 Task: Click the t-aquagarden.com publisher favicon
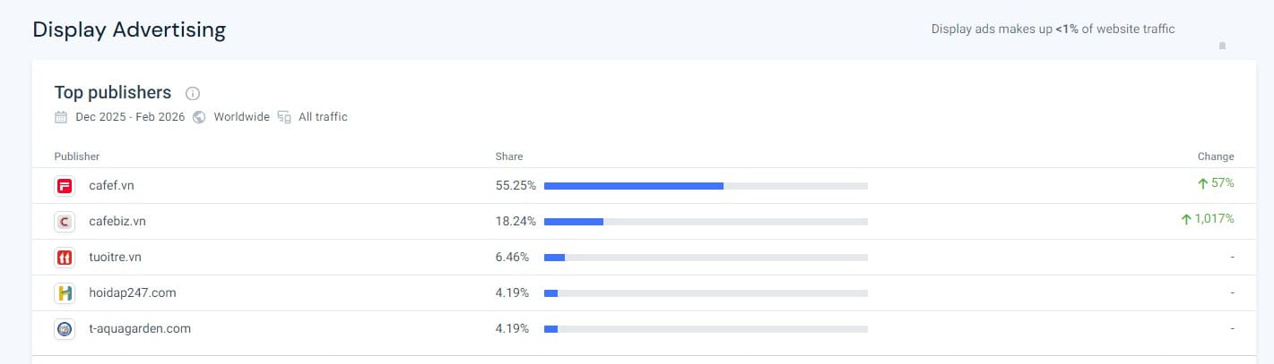point(64,329)
